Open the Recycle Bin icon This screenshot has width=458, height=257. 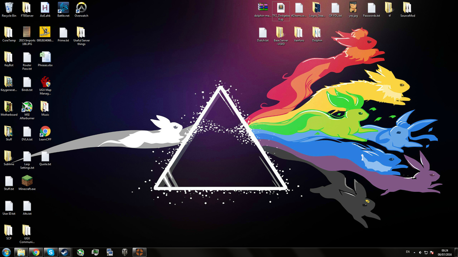(x=9, y=10)
